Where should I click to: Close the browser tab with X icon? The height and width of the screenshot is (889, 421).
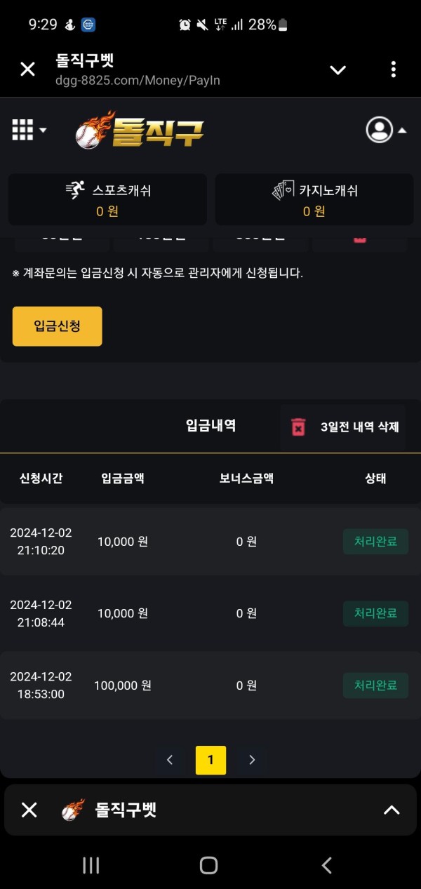pos(27,69)
